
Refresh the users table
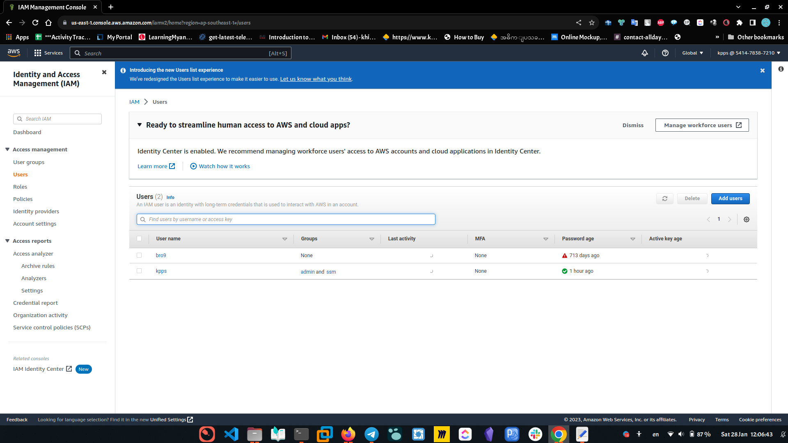point(665,199)
